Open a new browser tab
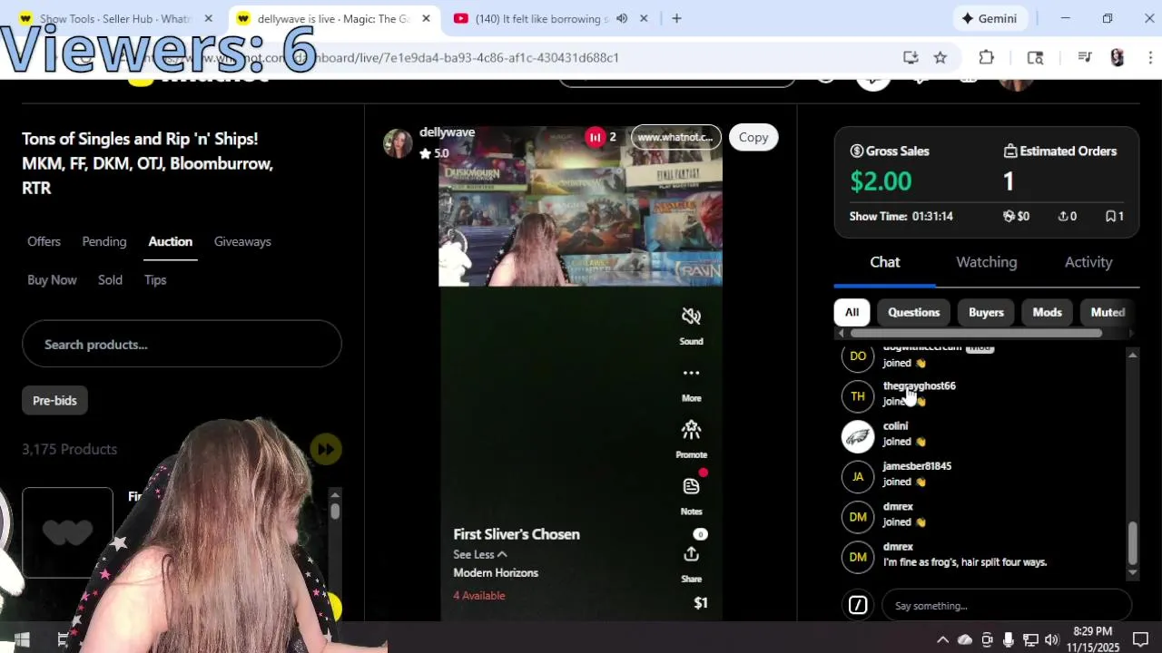This screenshot has height=653, width=1162. click(x=676, y=18)
